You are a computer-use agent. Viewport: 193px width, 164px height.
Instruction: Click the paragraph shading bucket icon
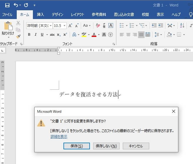click(x=169, y=35)
